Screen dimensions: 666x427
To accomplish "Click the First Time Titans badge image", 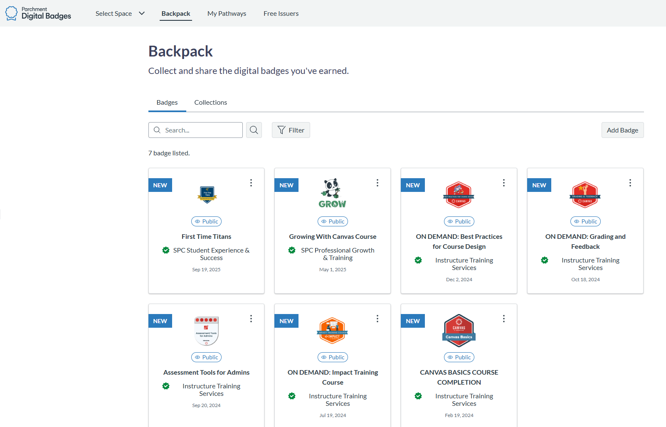I will [x=207, y=194].
